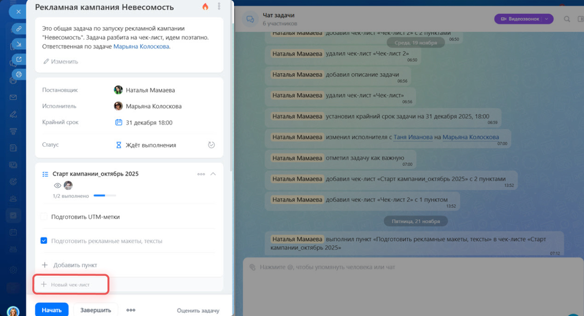This screenshot has height=316, width=584.
Task: Uncheck 'Подготовить рекламные макеты, тексты' item
Action: [x=44, y=241]
